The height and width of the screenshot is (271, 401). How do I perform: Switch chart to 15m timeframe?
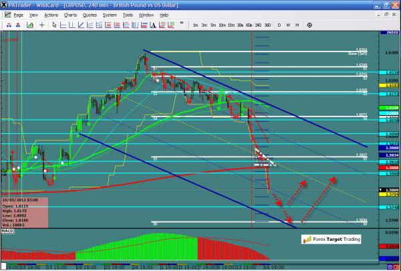point(231,25)
